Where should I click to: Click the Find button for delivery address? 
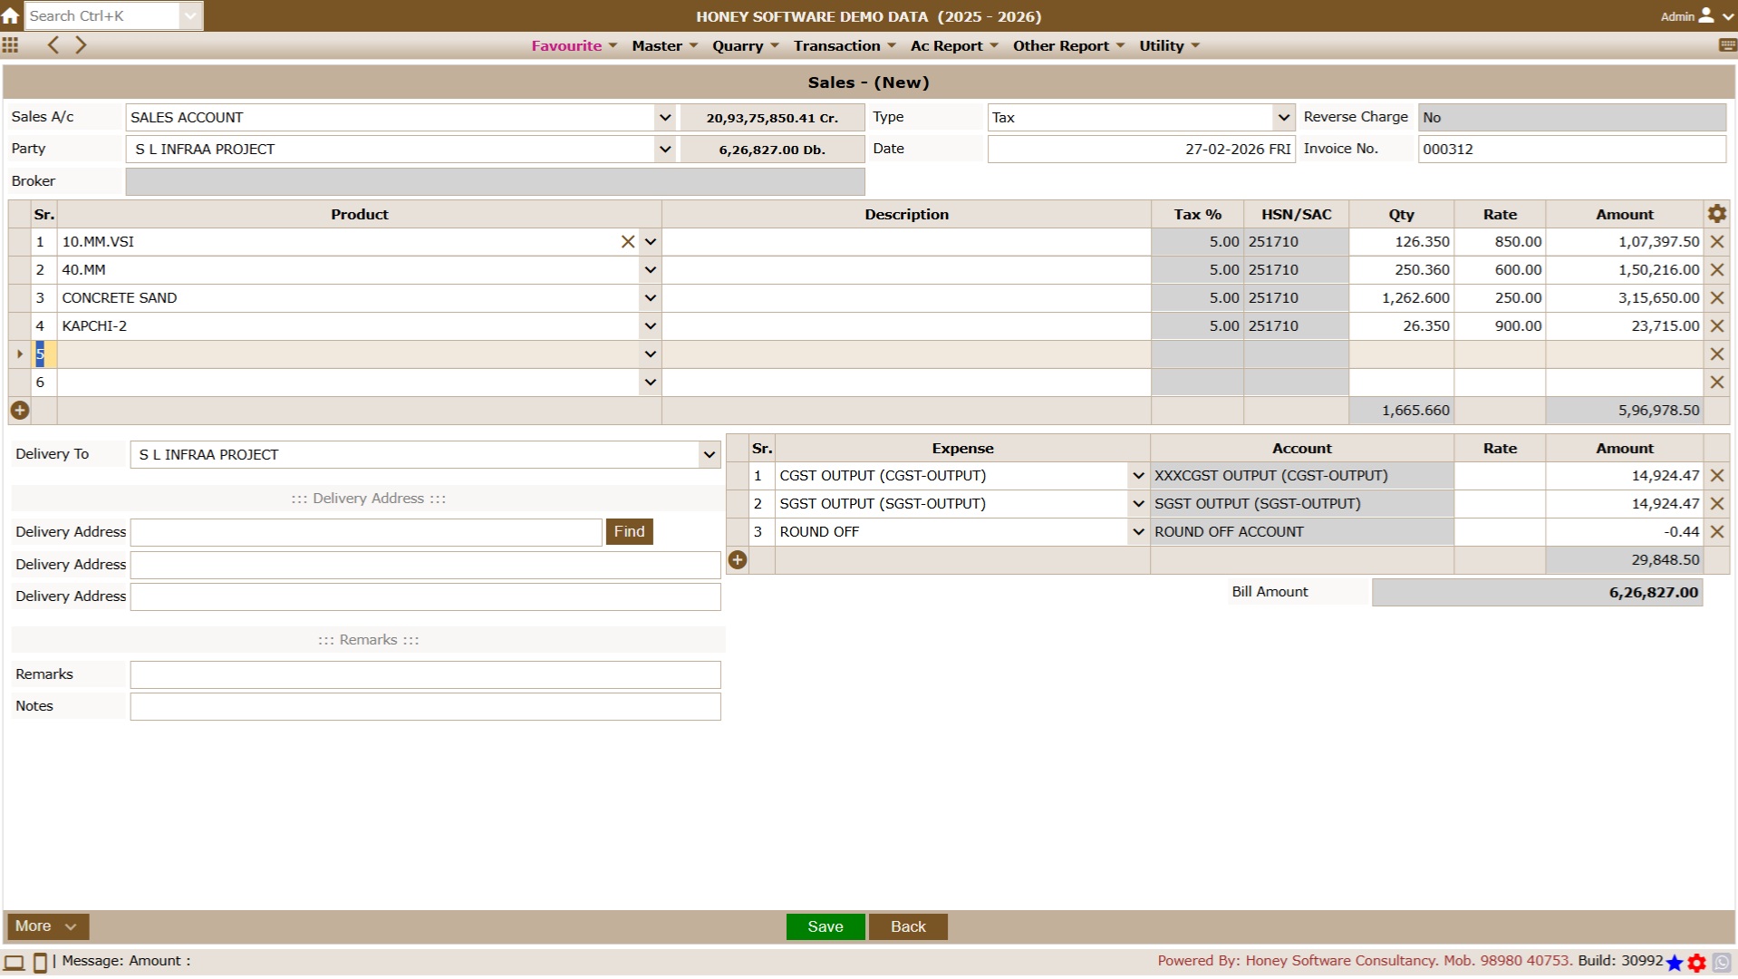tap(629, 532)
